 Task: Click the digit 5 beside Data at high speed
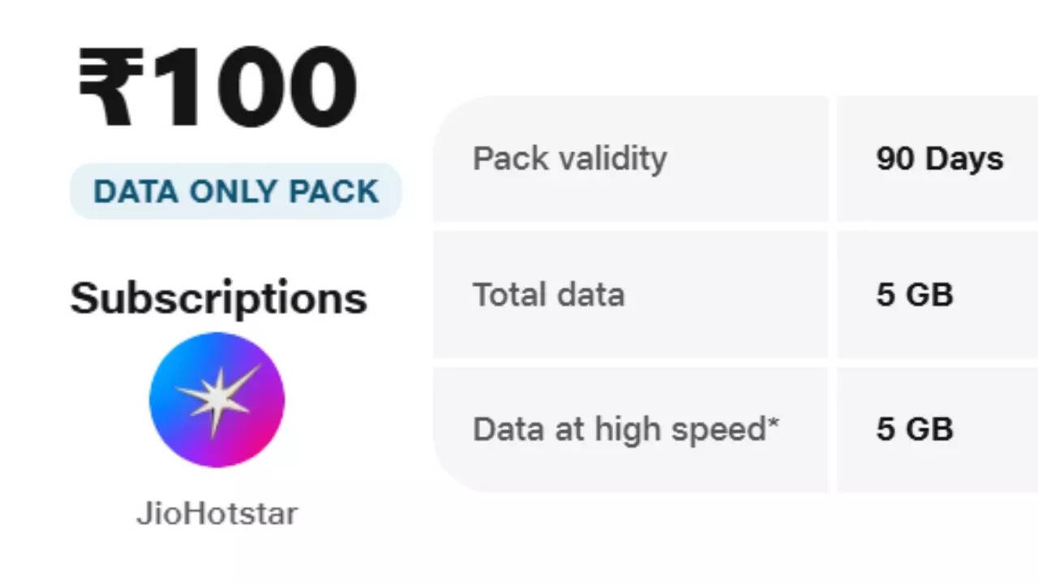pyautogui.click(x=885, y=429)
